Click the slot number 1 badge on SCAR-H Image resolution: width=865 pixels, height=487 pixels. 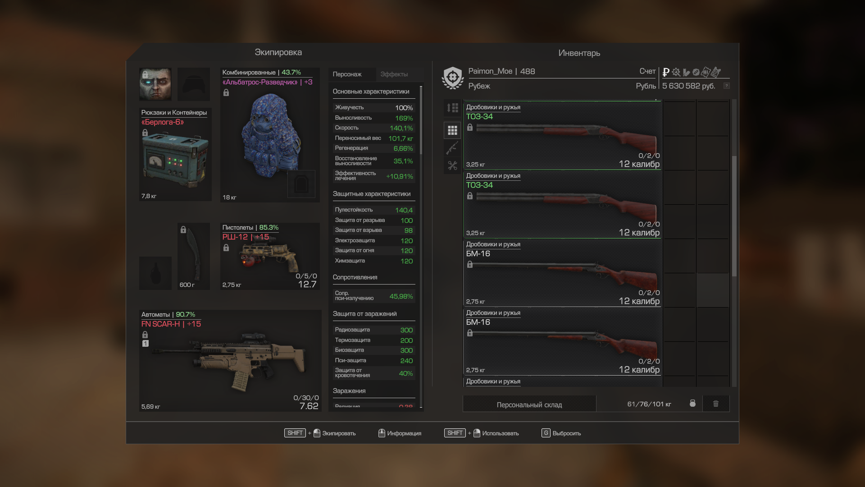click(145, 344)
